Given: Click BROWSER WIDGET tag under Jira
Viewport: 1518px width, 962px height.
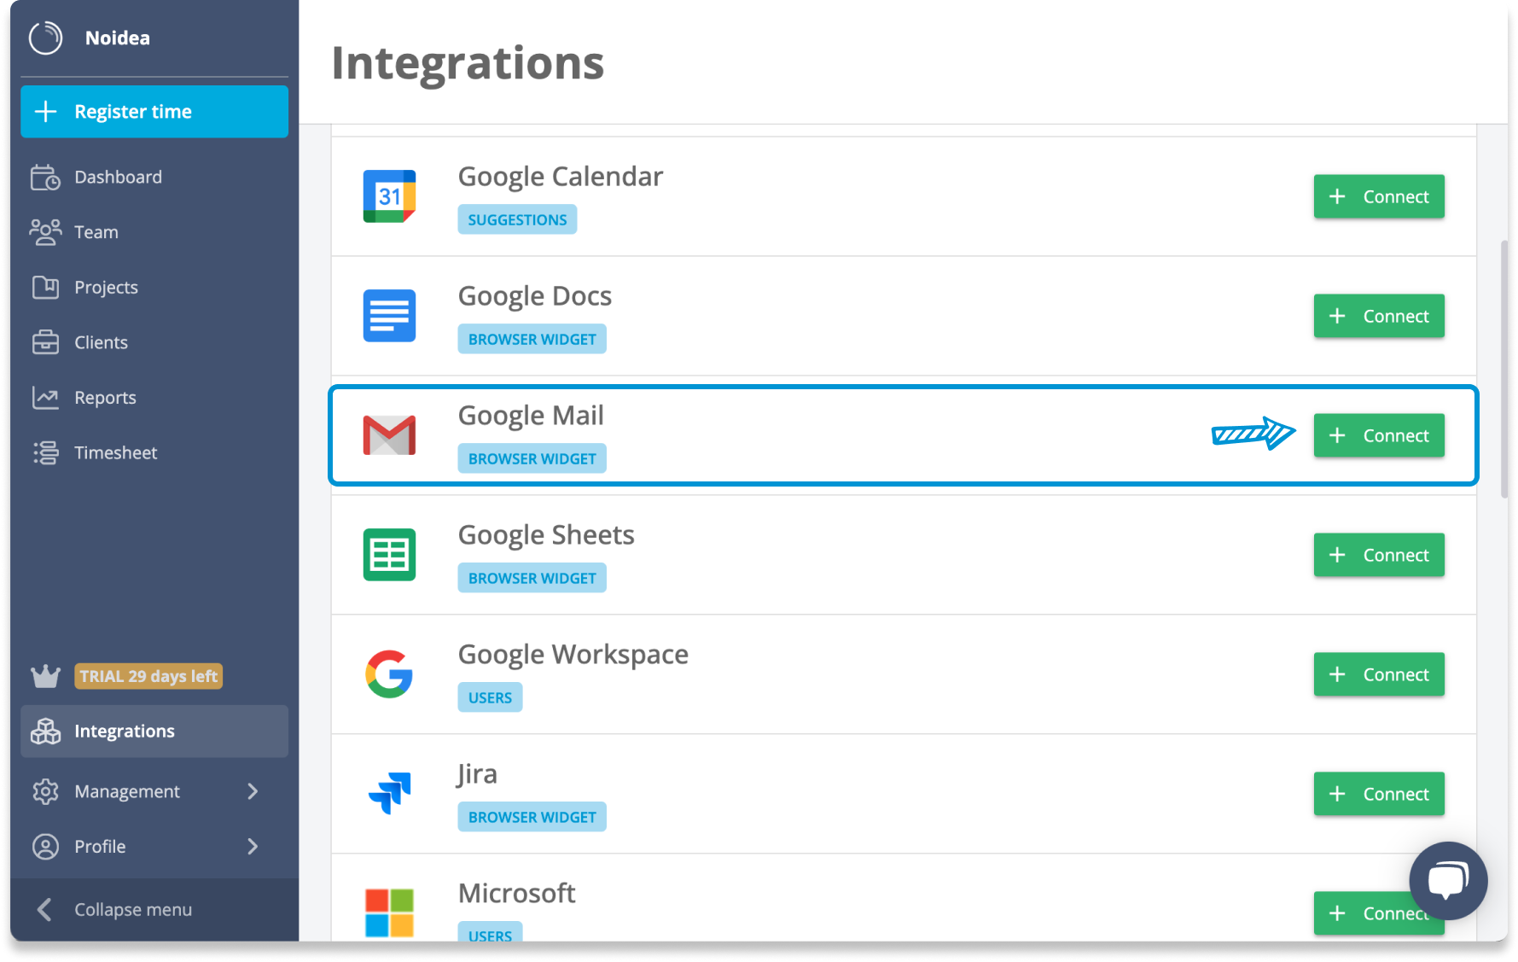Looking at the screenshot, I should pyautogui.click(x=532, y=817).
